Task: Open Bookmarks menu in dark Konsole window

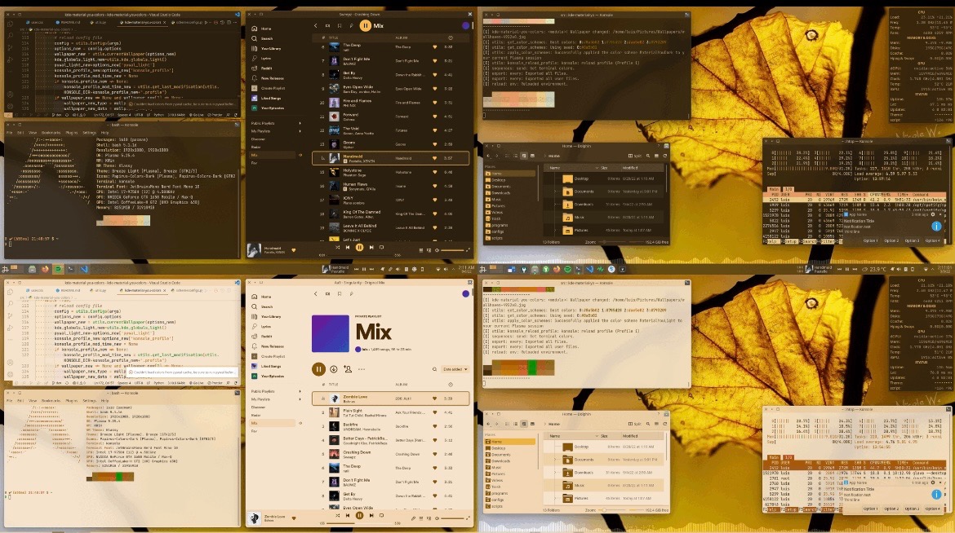Action: click(x=51, y=132)
